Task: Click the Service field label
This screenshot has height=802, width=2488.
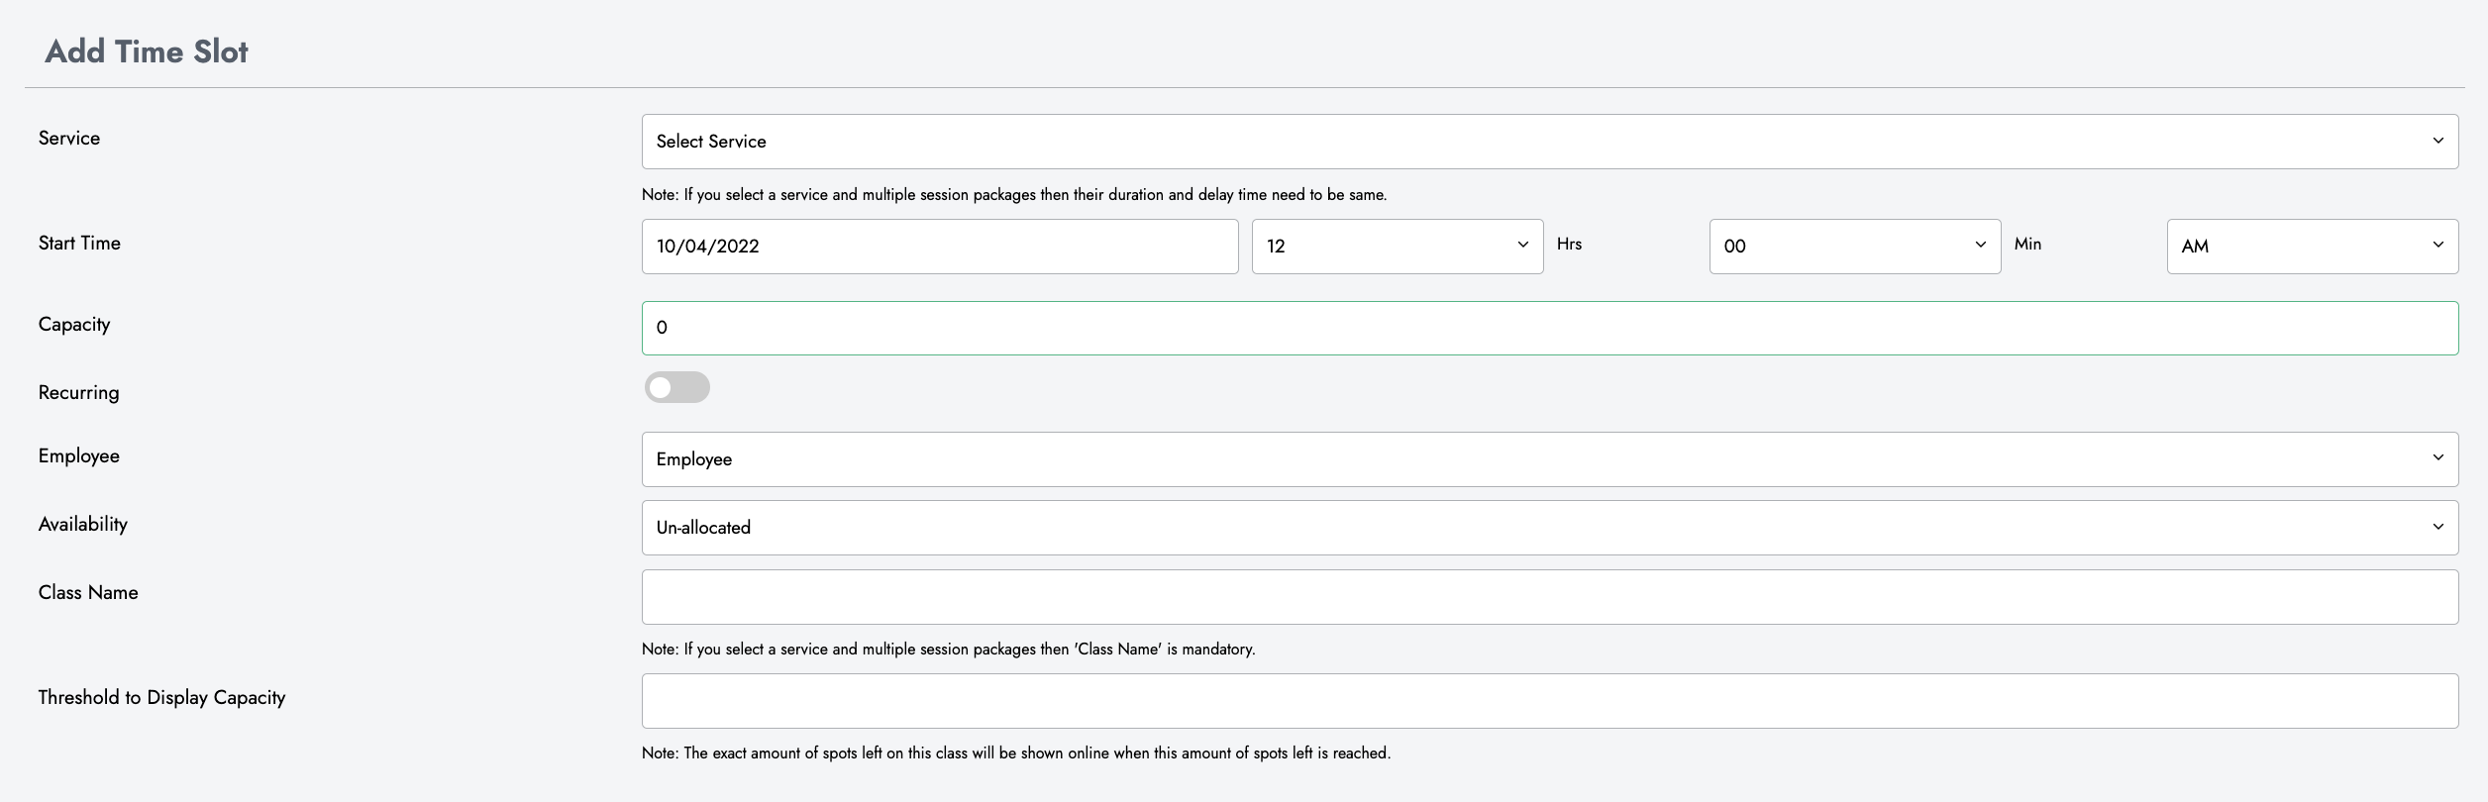Action: 69,139
